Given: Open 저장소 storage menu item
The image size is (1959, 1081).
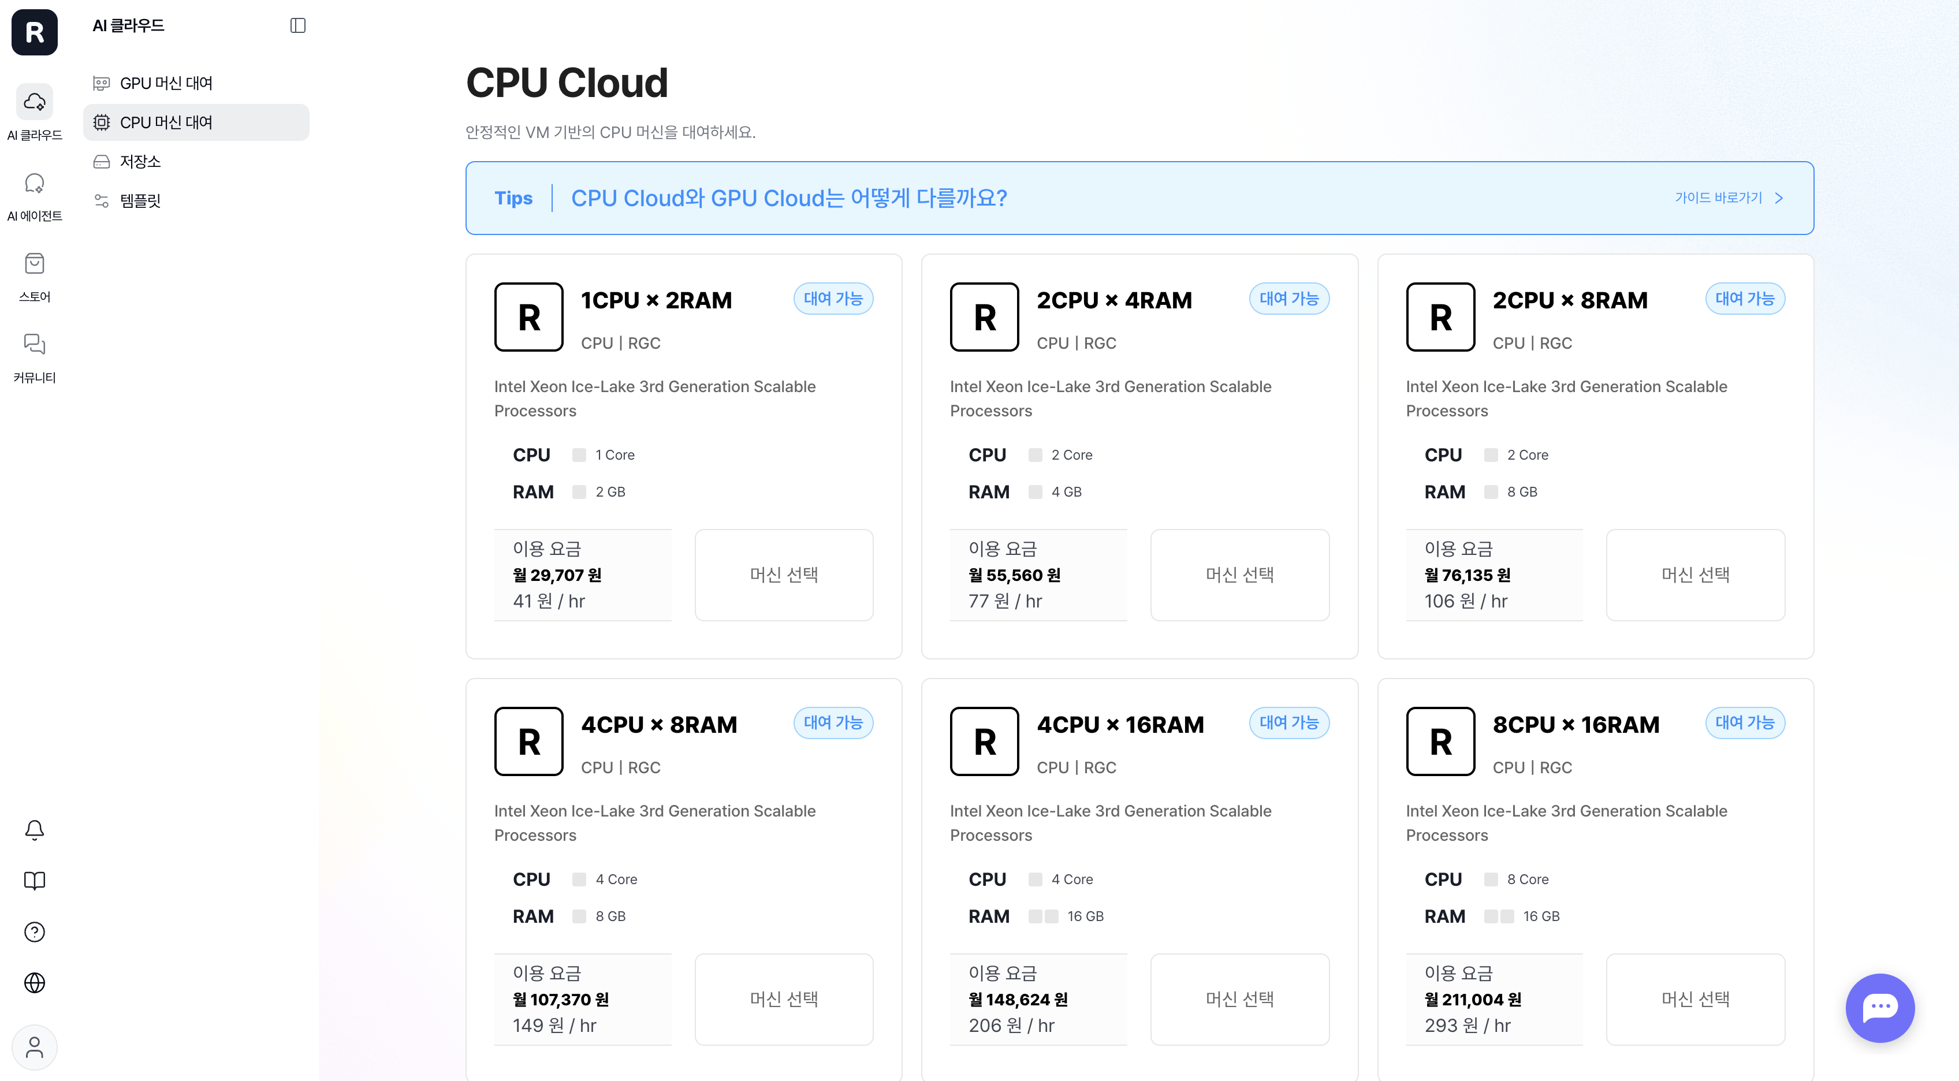Looking at the screenshot, I should 196,161.
